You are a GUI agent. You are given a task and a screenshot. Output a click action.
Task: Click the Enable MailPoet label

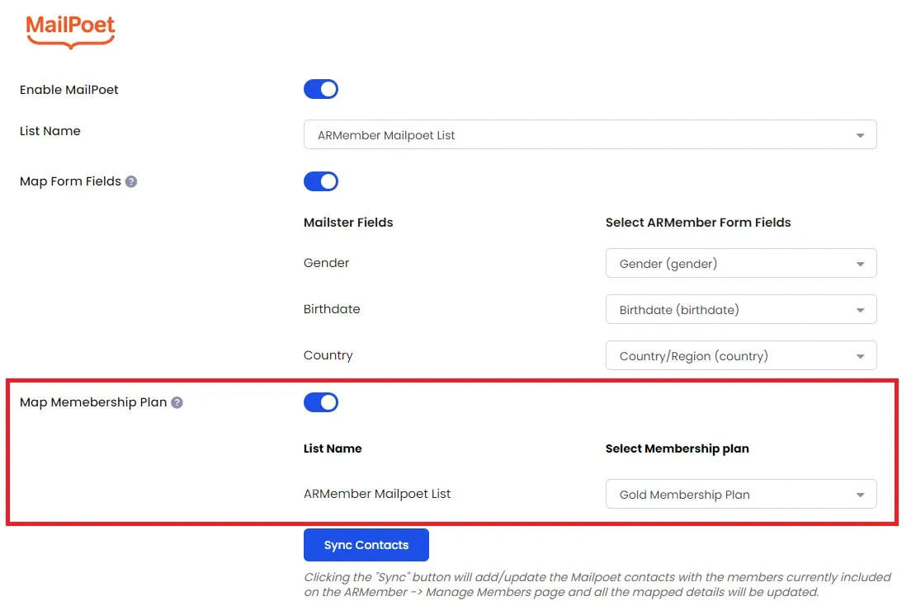pos(69,90)
